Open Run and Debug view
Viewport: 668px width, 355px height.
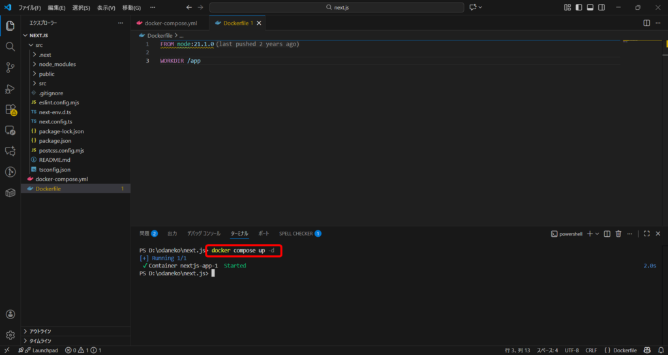click(10, 89)
